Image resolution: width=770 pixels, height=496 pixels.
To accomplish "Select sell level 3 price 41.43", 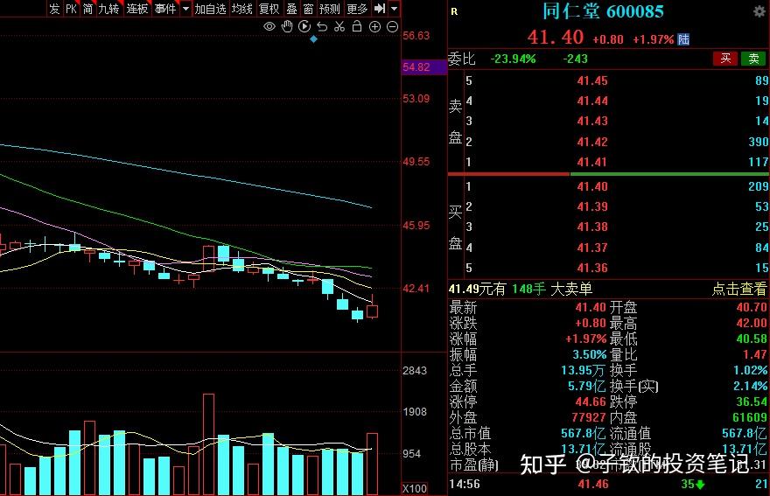I will point(592,121).
